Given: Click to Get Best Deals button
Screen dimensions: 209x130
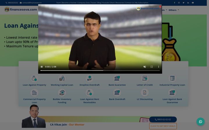Looking at the screenshot, I should pyautogui.click(x=163, y=126).
